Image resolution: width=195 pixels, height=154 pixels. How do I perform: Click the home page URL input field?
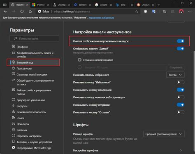click(124, 67)
